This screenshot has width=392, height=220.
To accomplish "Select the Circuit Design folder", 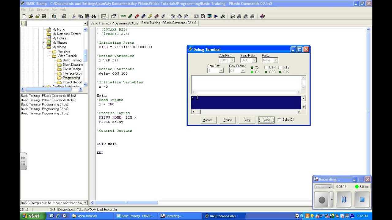I will coord(72,69).
